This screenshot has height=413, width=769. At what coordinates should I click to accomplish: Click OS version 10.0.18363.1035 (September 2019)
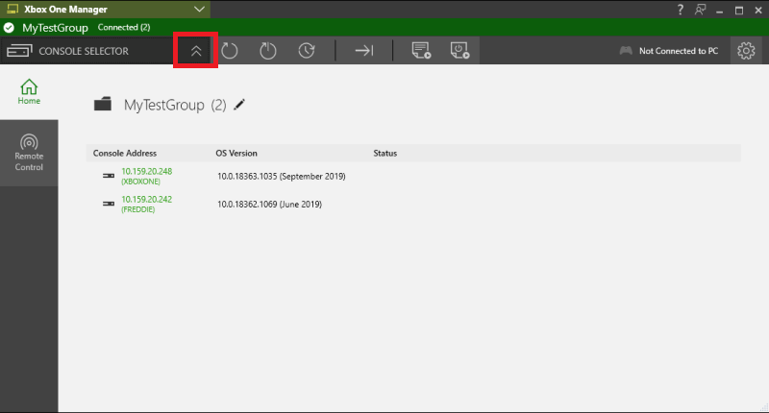pos(282,177)
